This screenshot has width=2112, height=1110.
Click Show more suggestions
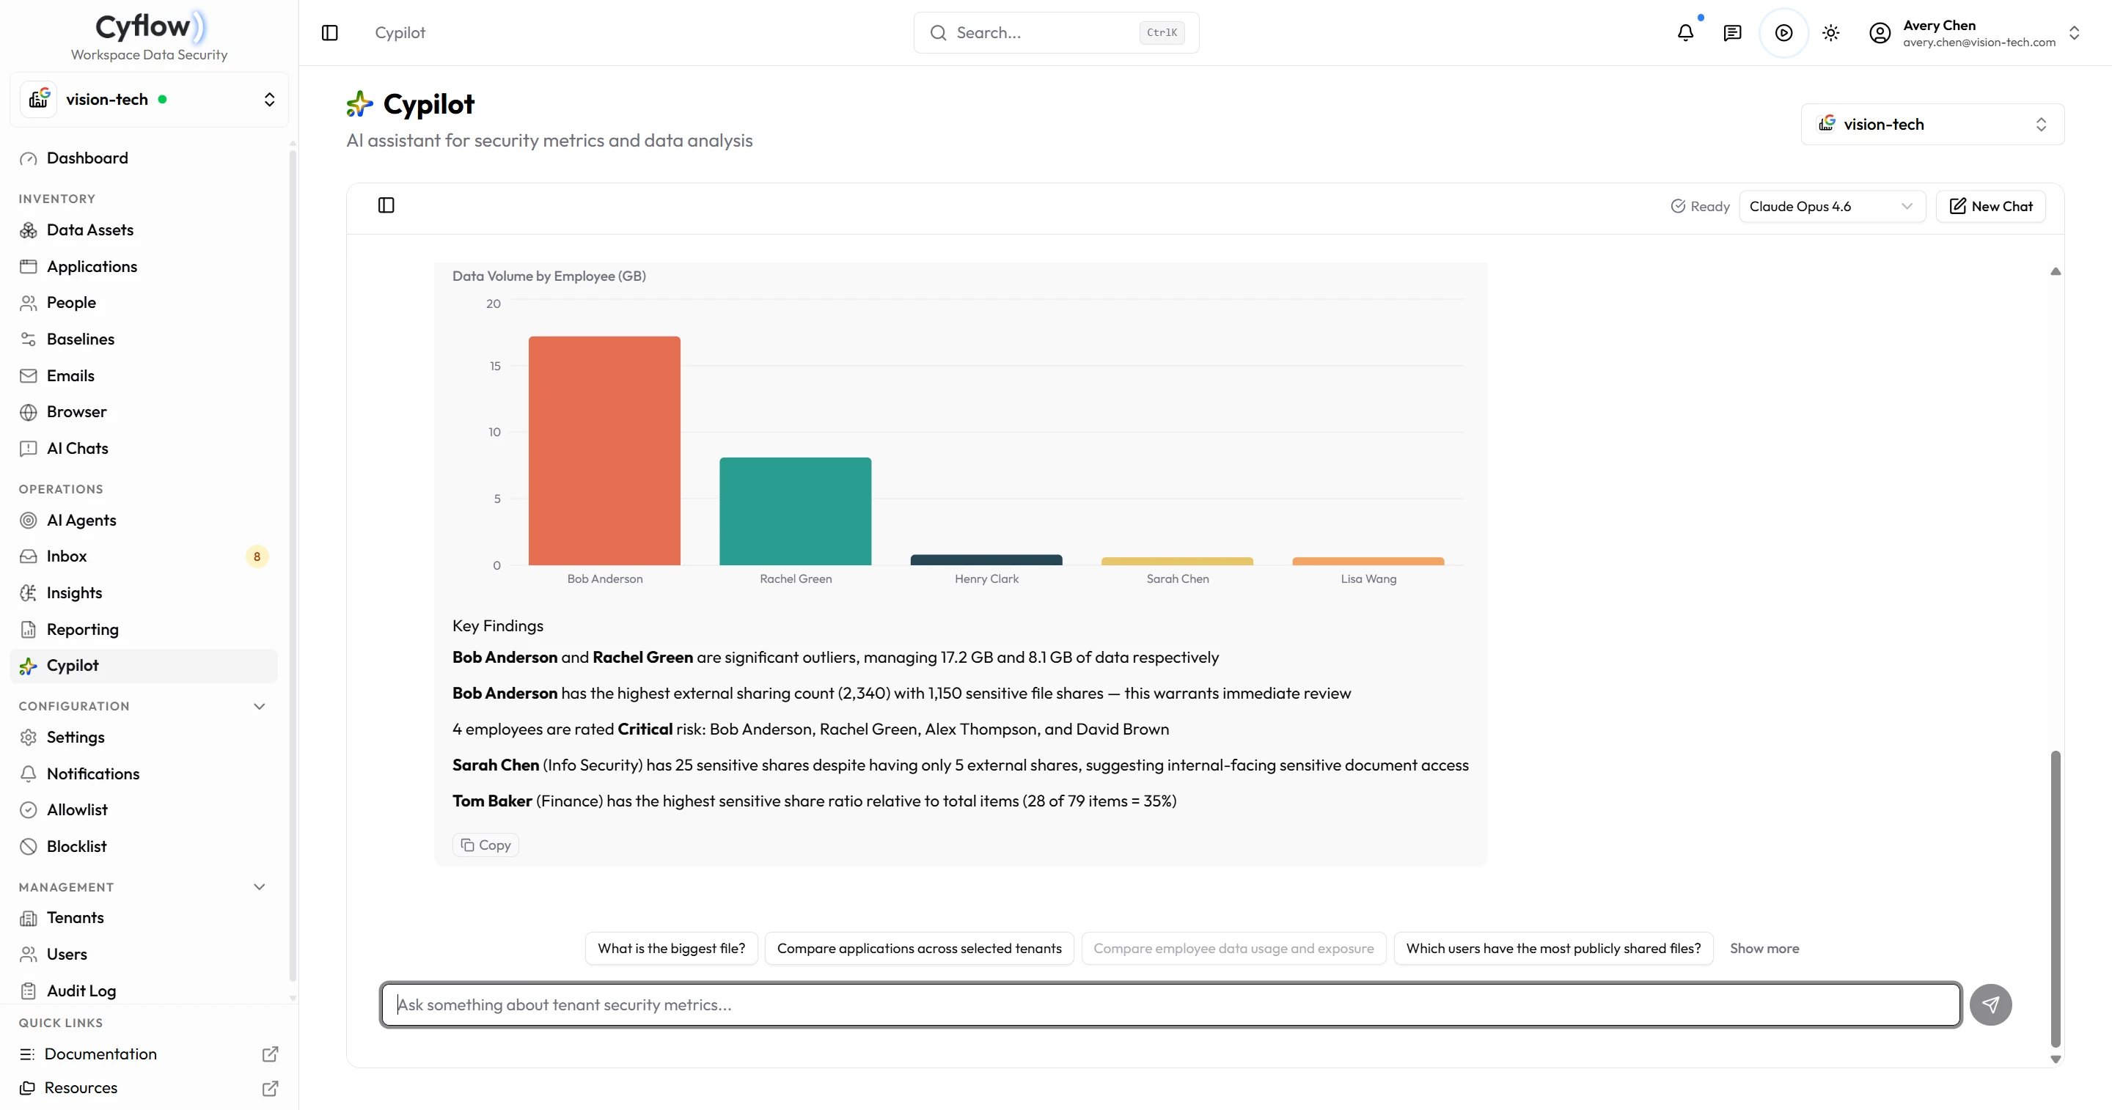1764,948
